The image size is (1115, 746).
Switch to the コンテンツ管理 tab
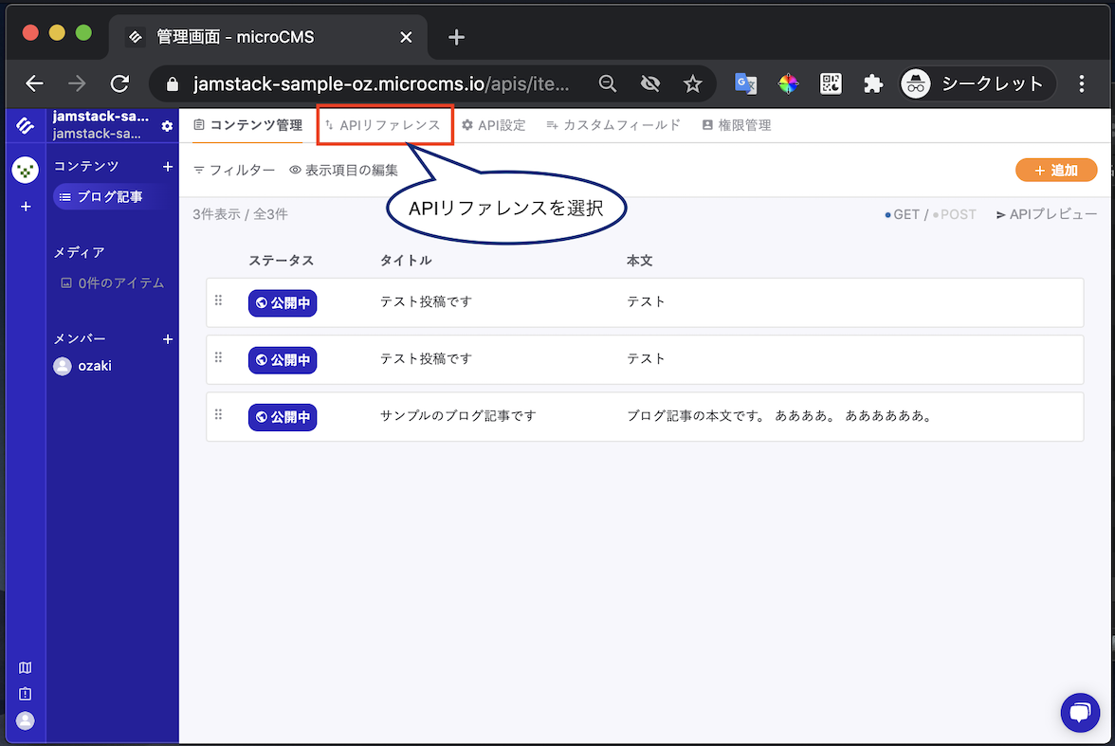(248, 125)
